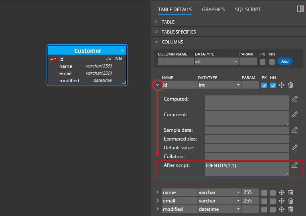Click the new column PARAM field
Image resolution: width=306 pixels, height=216 pixels.
(248, 61)
